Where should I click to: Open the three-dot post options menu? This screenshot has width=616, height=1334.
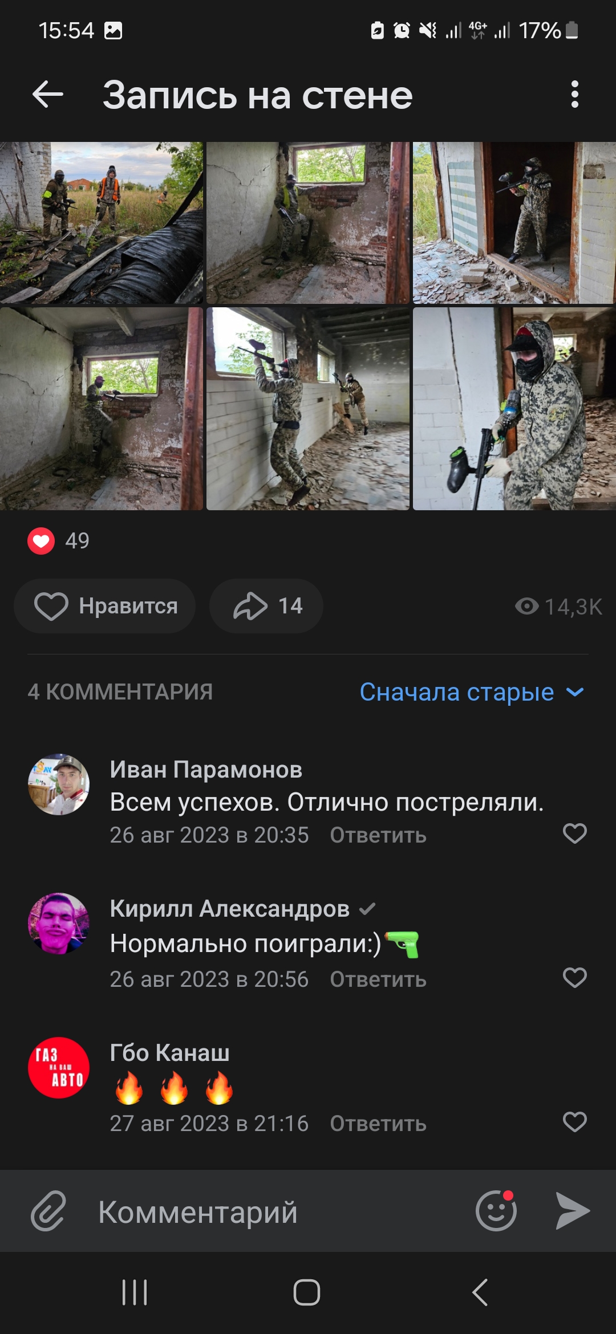(574, 94)
